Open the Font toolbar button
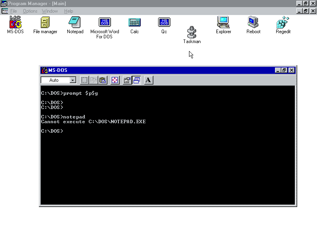Image resolution: width=317 pixels, height=237 pixels. click(x=149, y=80)
